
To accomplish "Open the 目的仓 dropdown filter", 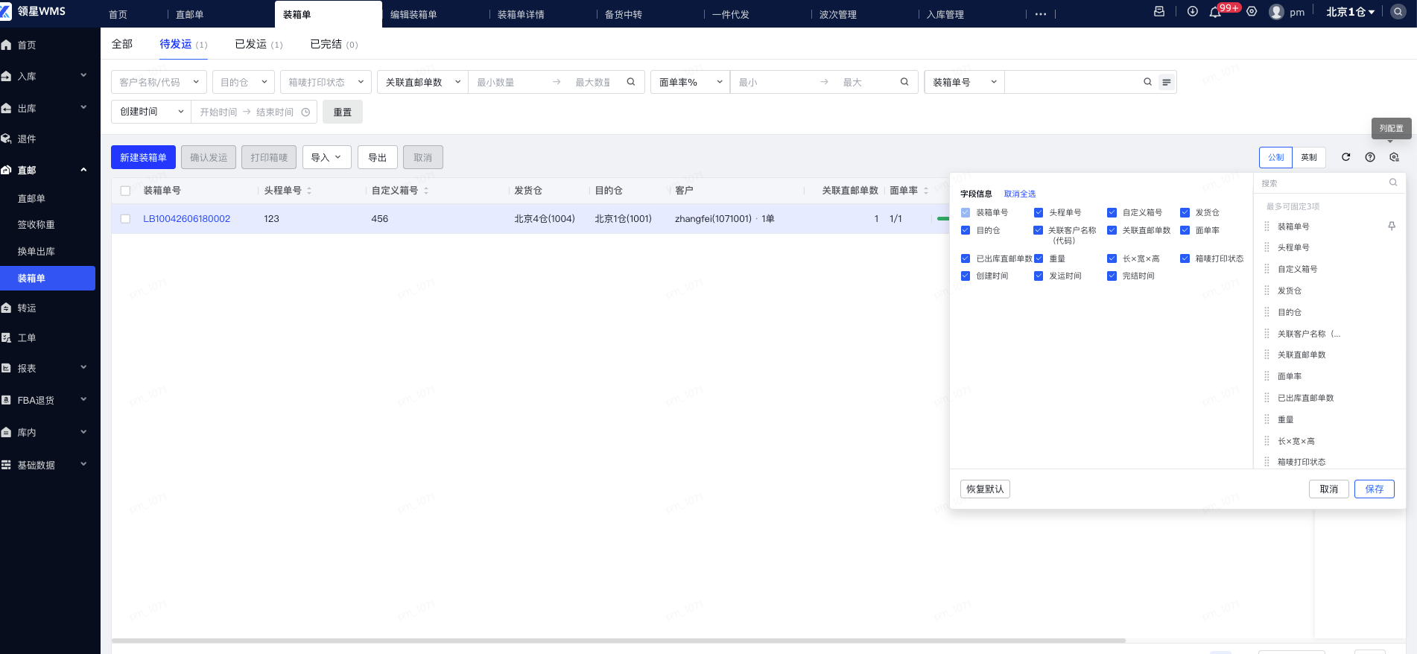I will tap(244, 82).
